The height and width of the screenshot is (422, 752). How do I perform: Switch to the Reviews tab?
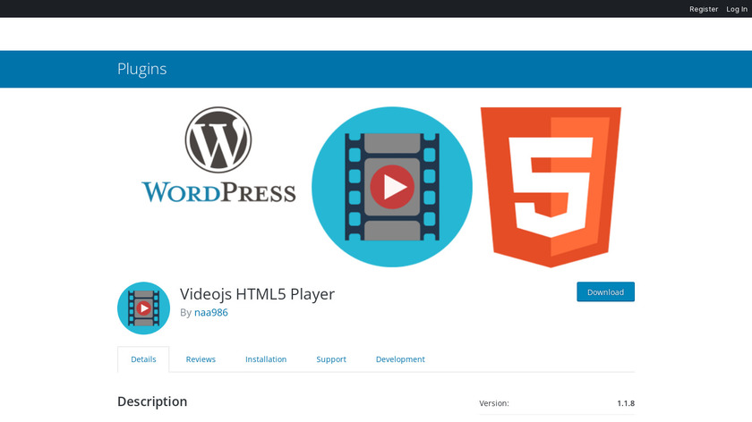point(201,359)
